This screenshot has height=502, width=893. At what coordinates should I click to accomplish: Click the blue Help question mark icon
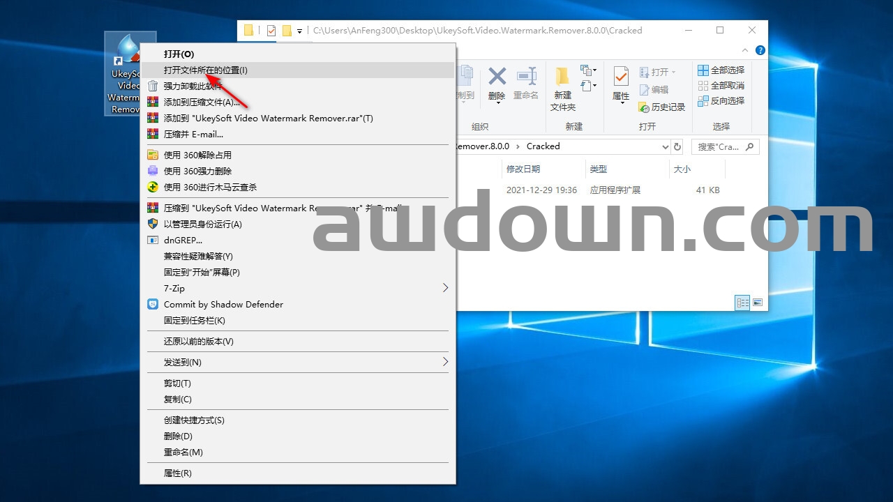pos(760,50)
